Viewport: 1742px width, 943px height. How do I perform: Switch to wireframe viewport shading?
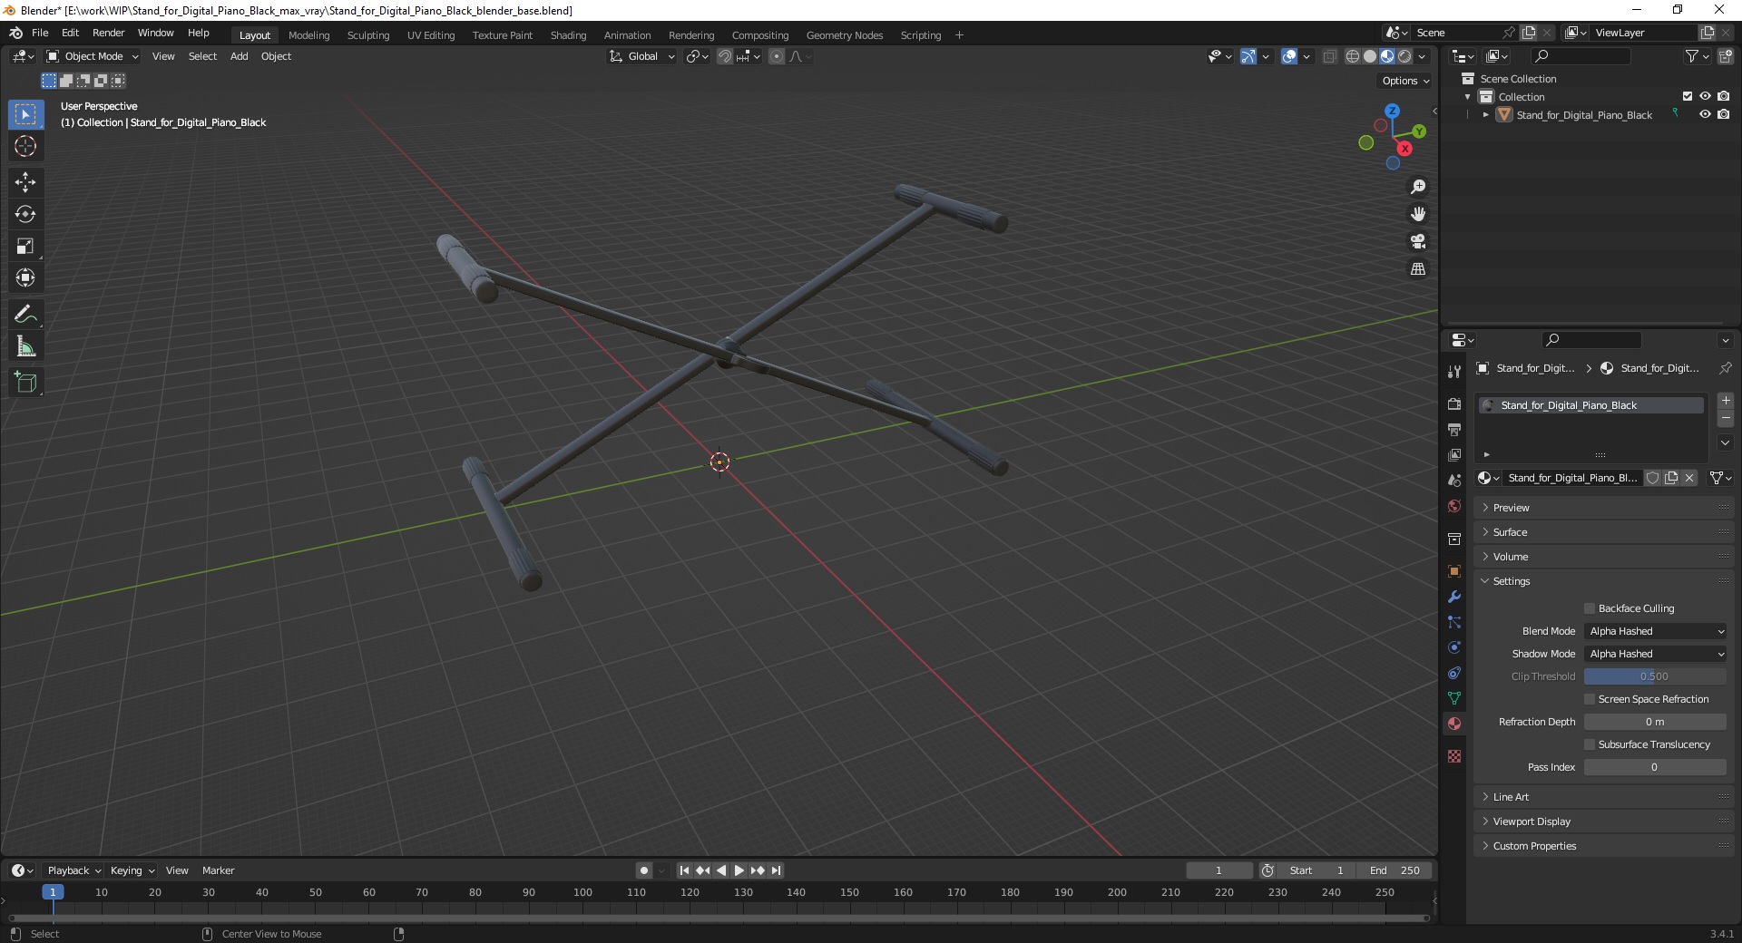[x=1353, y=56]
